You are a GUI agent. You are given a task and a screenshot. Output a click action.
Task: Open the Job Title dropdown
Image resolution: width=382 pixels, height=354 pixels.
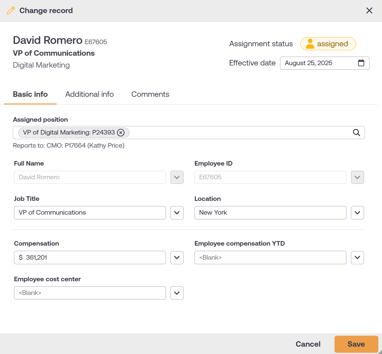(x=177, y=212)
